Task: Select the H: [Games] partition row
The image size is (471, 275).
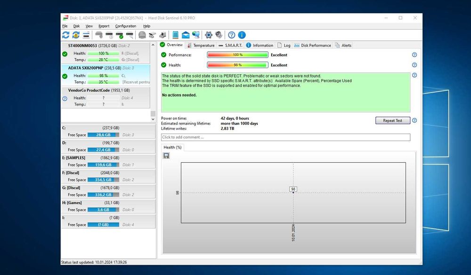Action: point(108,206)
